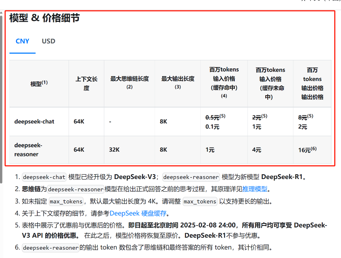
Task: Click the struck-through 0.5元 price
Action: pos(212,117)
